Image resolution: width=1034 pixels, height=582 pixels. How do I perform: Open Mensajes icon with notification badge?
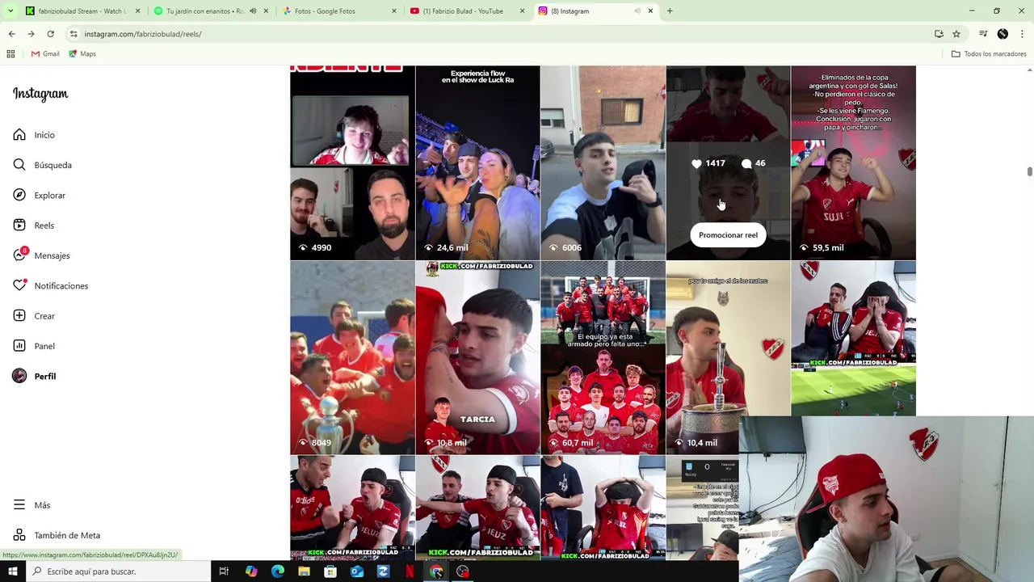pyautogui.click(x=19, y=255)
